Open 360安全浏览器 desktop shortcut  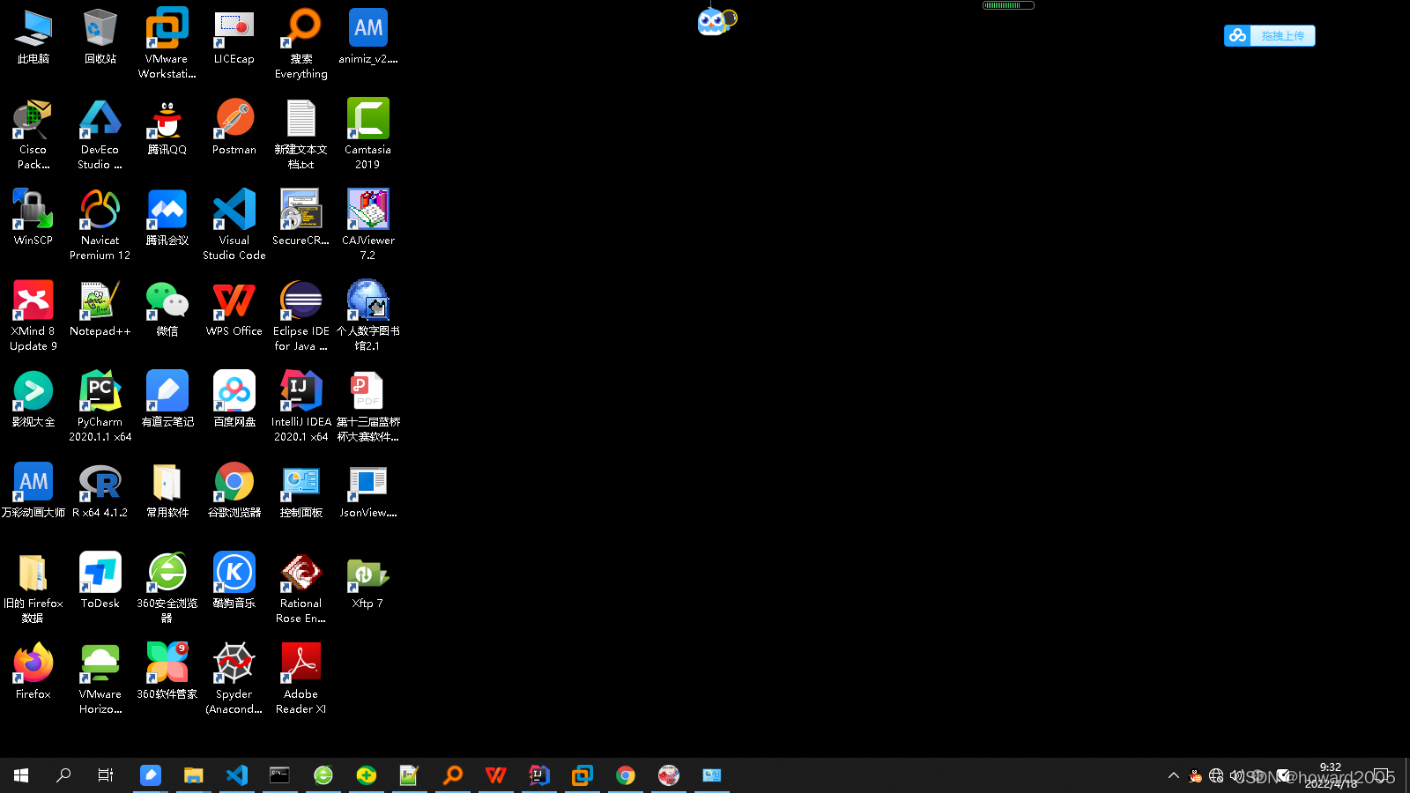pos(167,587)
